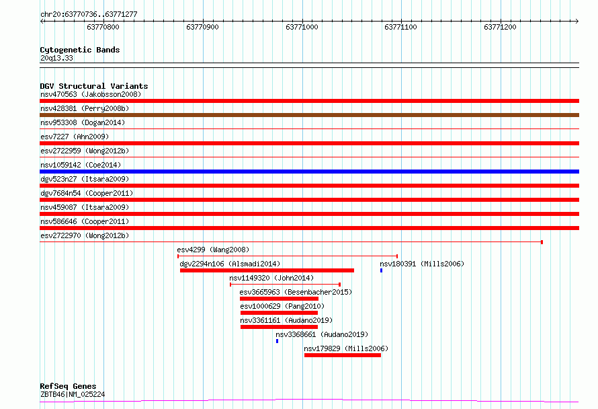Click the nsv459087 (Itsara2009) label
This screenshot has height=409, width=598.
pyautogui.click(x=85, y=207)
